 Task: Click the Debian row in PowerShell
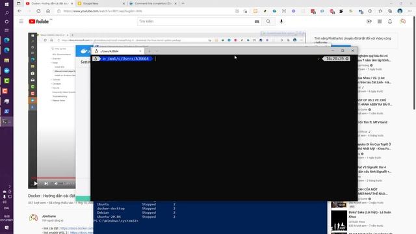tap(136, 213)
